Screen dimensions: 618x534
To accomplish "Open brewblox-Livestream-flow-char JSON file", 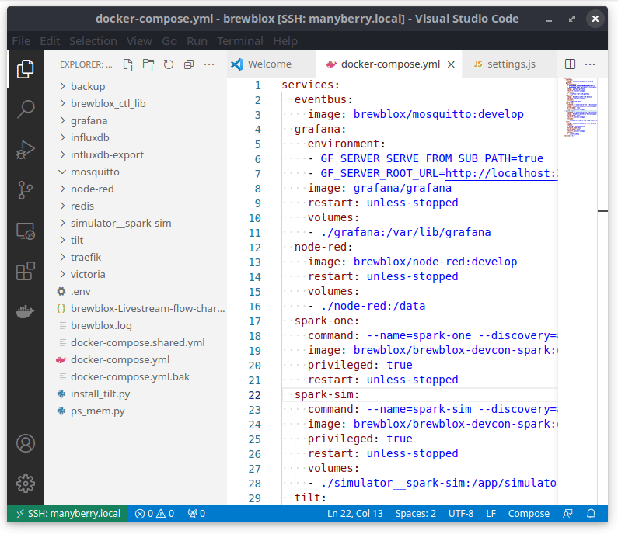I will (135, 308).
